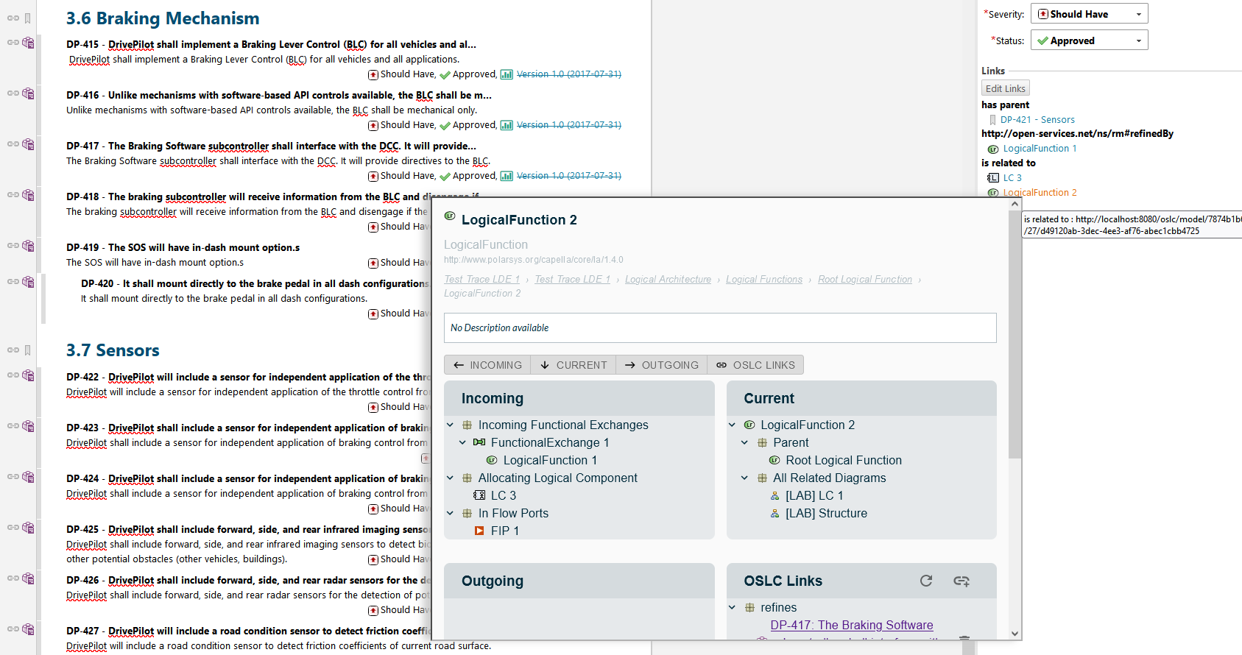Open the LogicalFunction 2 link in Links panel
The image size is (1242, 655).
[1040, 192]
